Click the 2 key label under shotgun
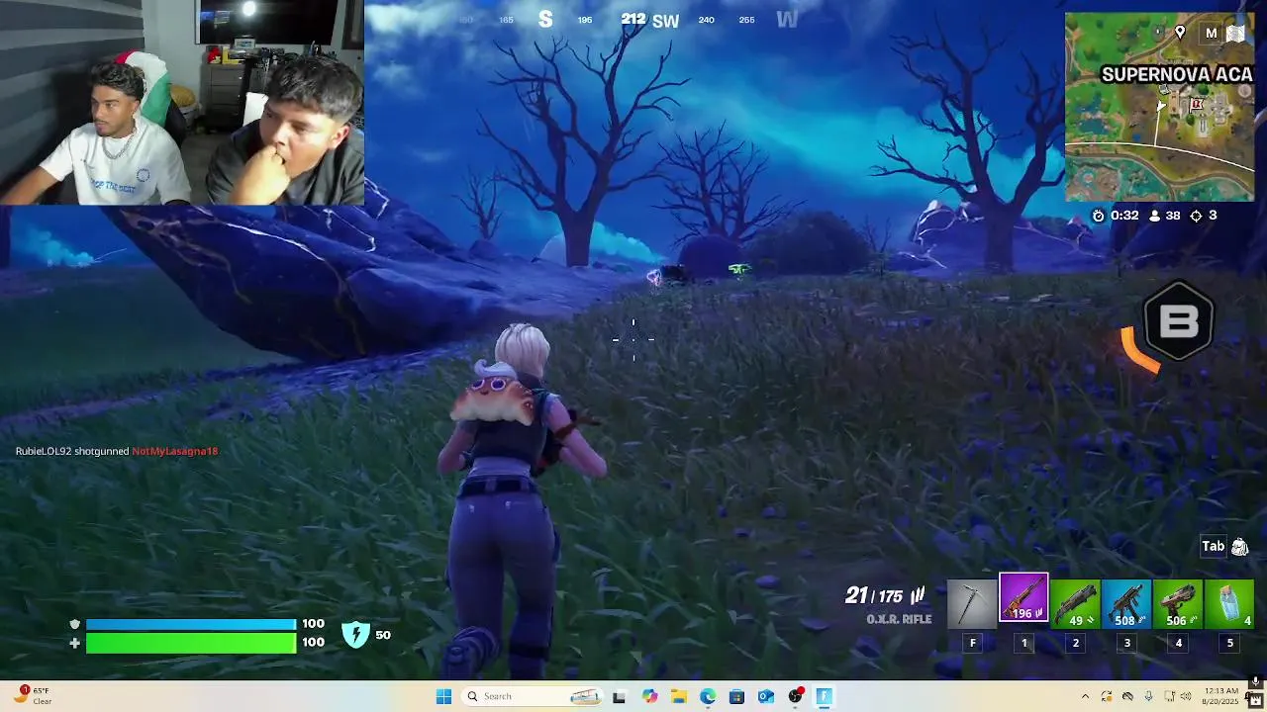This screenshot has height=712, width=1267. 1075,643
